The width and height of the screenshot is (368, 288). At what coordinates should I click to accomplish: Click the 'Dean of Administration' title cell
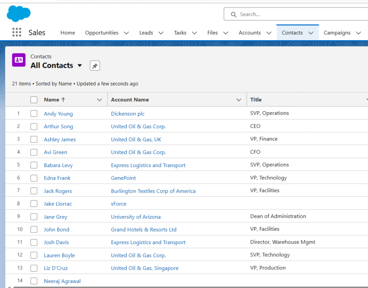278,216
